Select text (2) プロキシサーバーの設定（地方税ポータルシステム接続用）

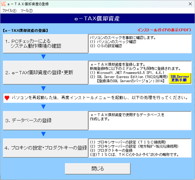134,146
